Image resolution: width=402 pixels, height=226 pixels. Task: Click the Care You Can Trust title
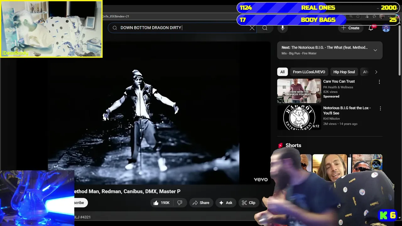[x=339, y=81]
